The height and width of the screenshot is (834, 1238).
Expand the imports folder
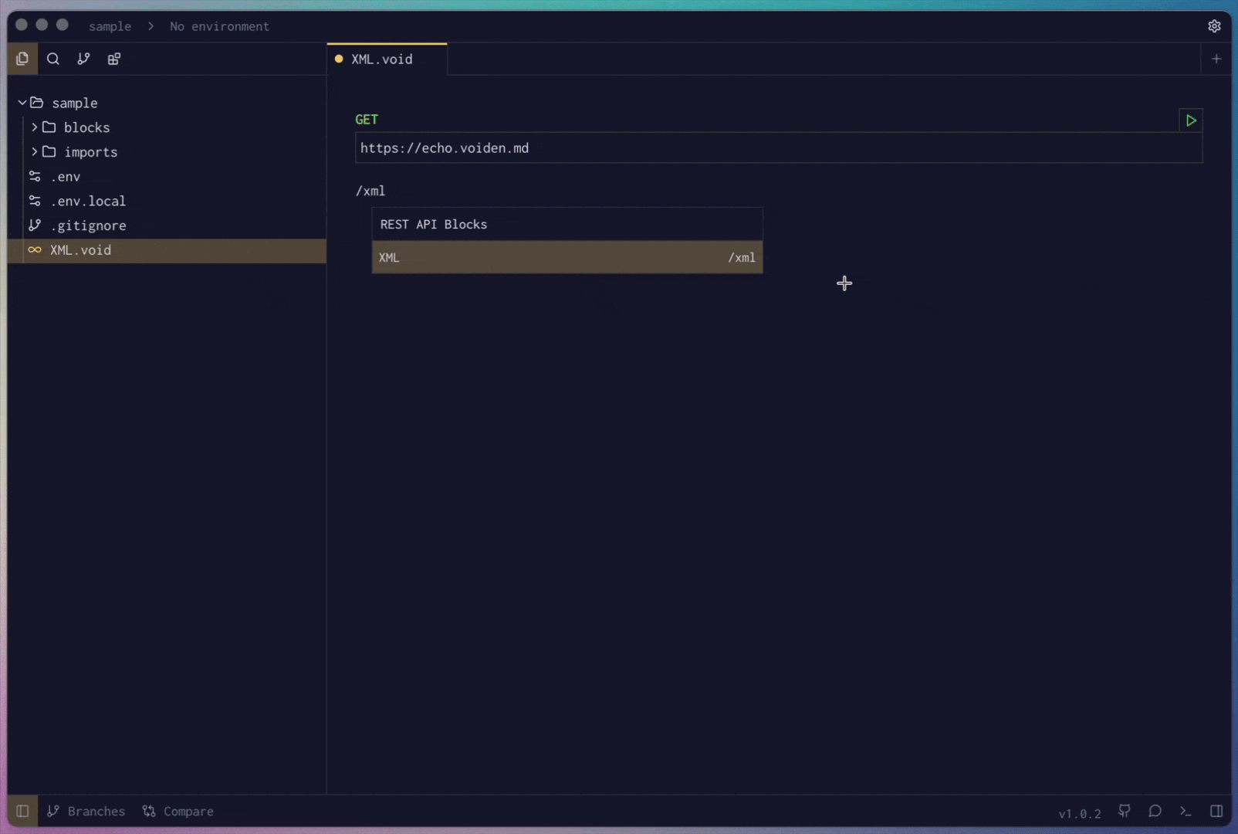coord(33,152)
